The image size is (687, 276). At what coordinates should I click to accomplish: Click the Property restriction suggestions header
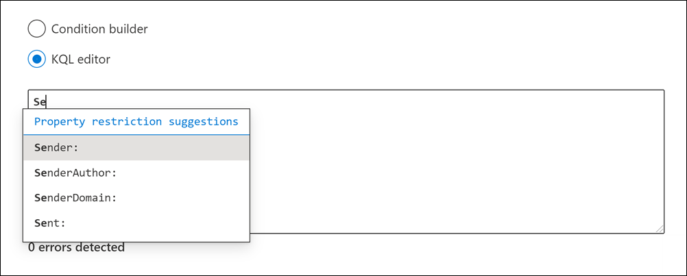coord(136,122)
